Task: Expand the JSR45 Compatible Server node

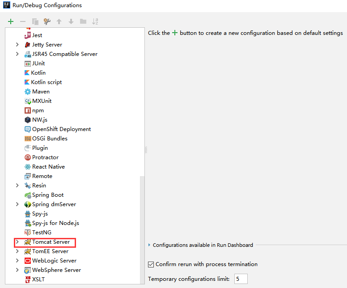Action: tap(17, 54)
